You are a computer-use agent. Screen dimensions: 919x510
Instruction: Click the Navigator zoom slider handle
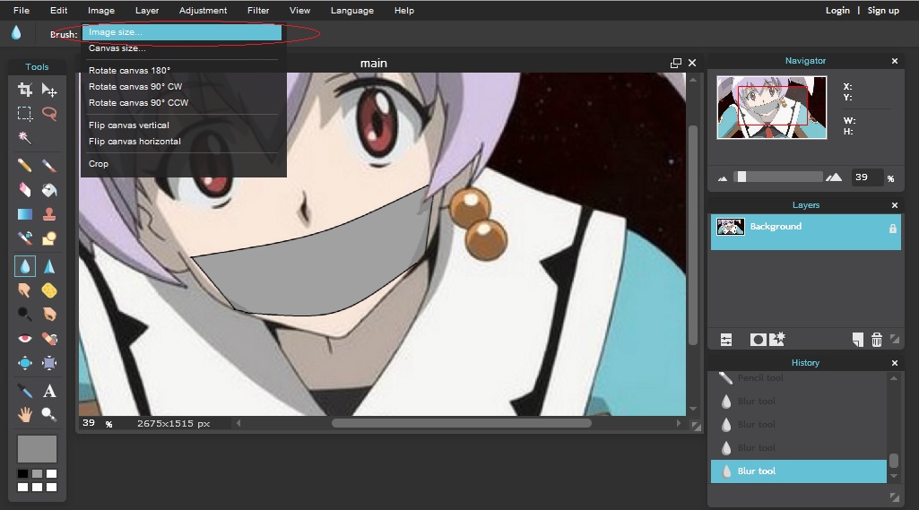(742, 177)
